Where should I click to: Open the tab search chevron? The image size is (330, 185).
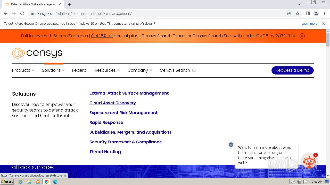[x=299, y=4]
